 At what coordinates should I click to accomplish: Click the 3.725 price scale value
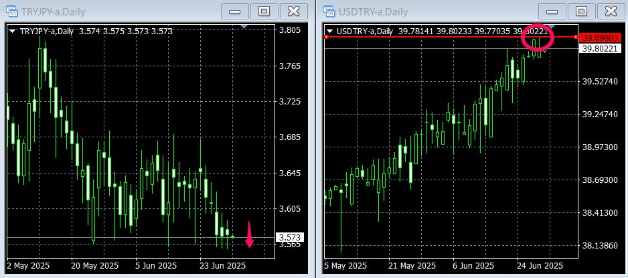click(290, 101)
